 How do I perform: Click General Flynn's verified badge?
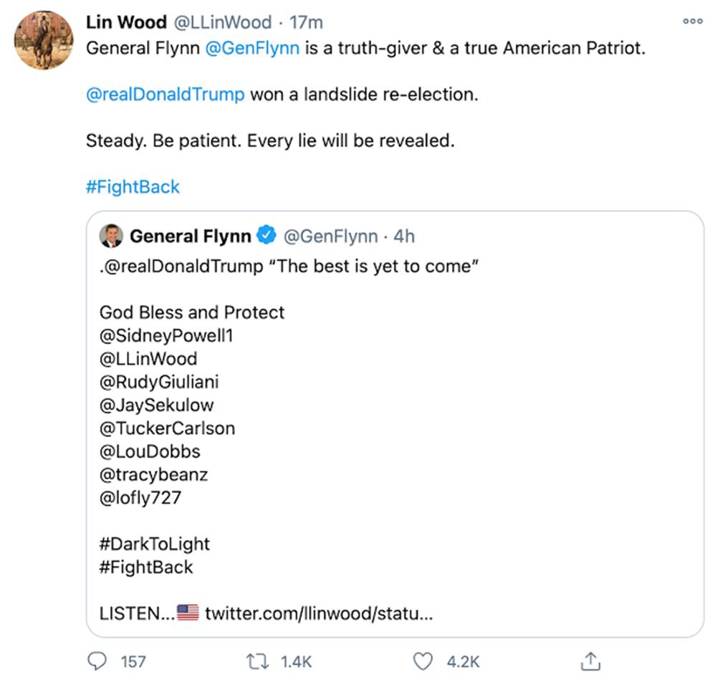(x=267, y=236)
